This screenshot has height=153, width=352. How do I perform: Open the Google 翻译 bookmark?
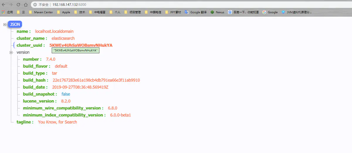tap(196, 12)
